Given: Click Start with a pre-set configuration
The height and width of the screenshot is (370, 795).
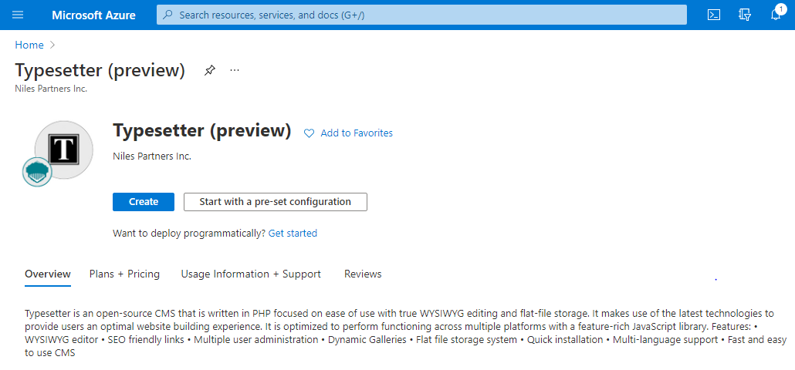Looking at the screenshot, I should click(275, 202).
